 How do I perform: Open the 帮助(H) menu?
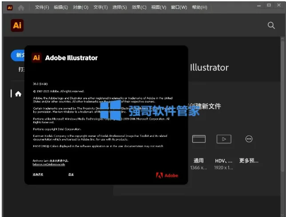[x=199, y=7]
